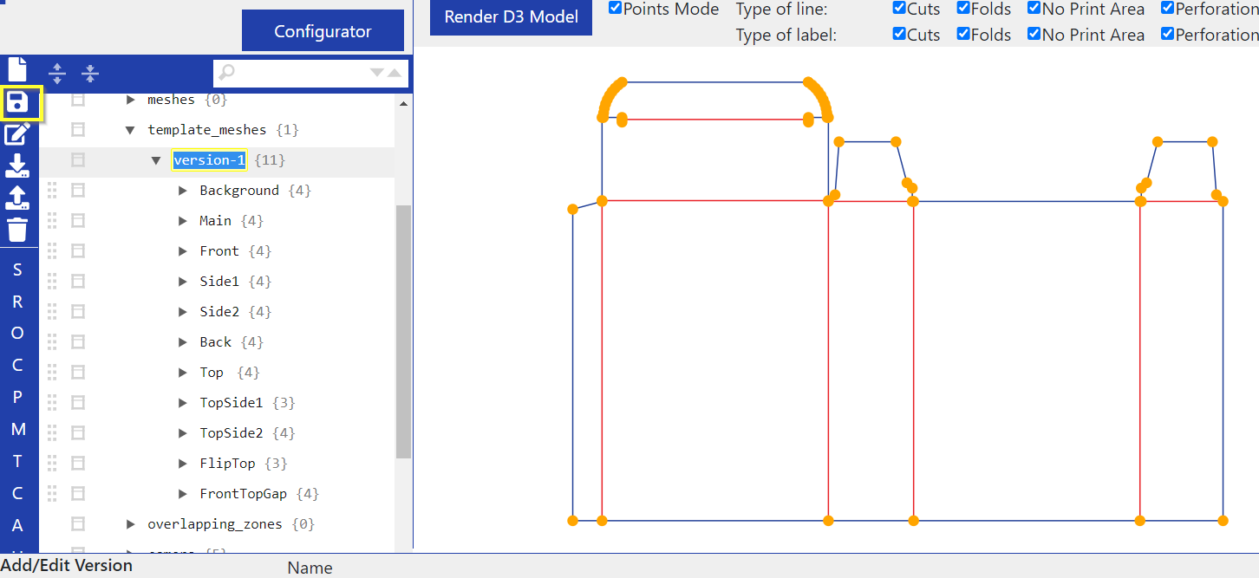The width and height of the screenshot is (1259, 578).
Task: Expand the Front node
Action: point(183,251)
